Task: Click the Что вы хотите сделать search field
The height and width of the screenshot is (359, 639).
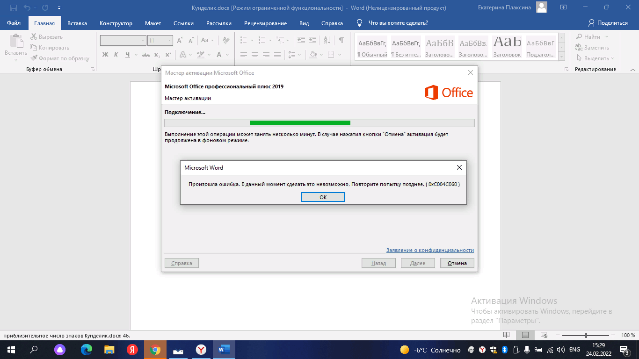Action: [x=398, y=23]
